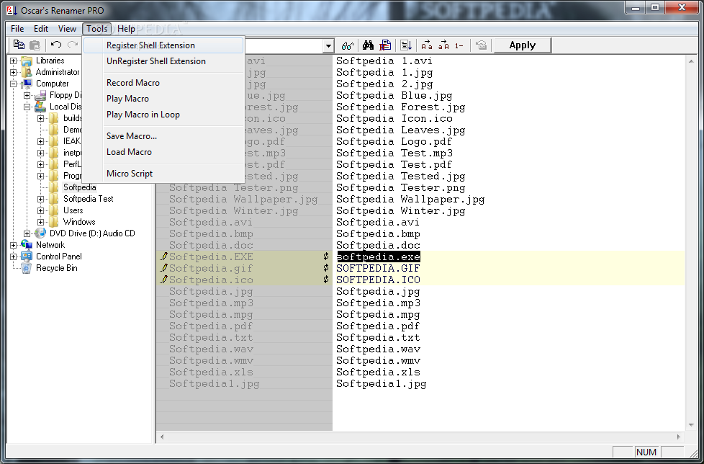Viewport: 704px width, 464px height.
Task: Choose Save Macro... from the menu
Action: point(163,136)
